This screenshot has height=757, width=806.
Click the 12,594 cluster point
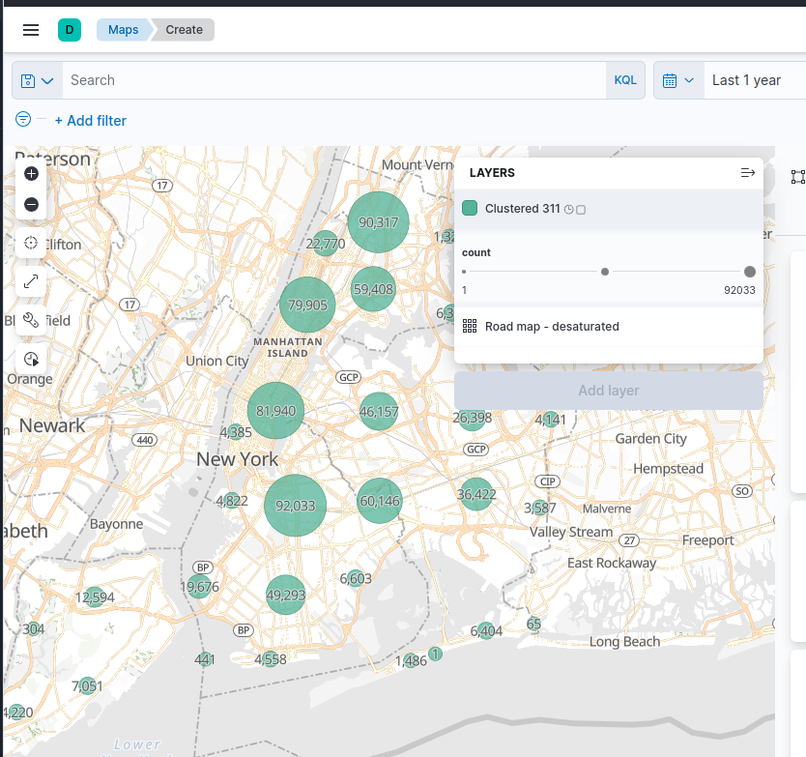tap(95, 597)
